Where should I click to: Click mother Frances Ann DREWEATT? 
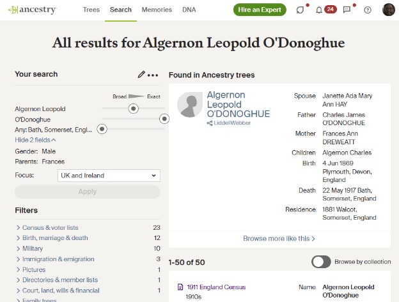pyautogui.click(x=340, y=138)
